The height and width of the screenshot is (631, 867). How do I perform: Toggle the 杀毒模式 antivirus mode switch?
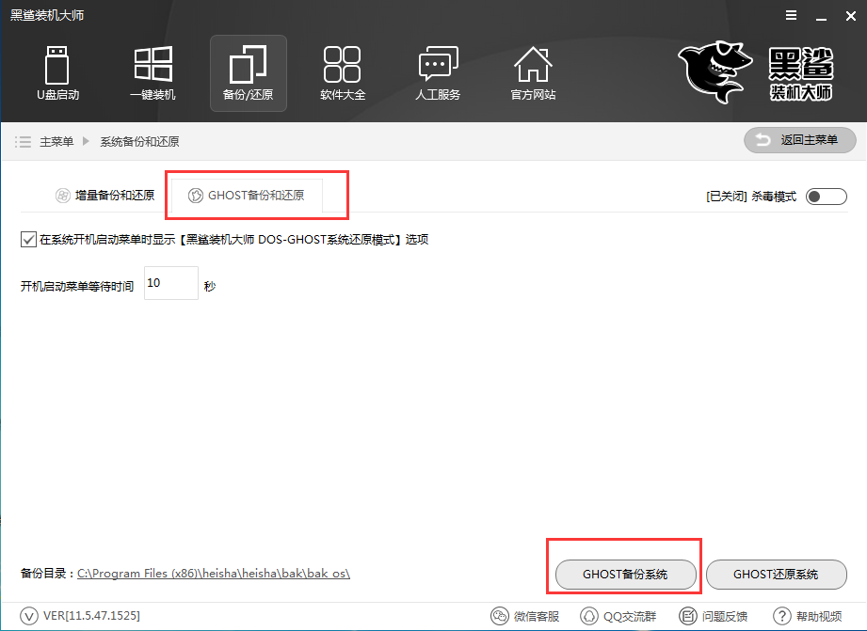coord(827,197)
